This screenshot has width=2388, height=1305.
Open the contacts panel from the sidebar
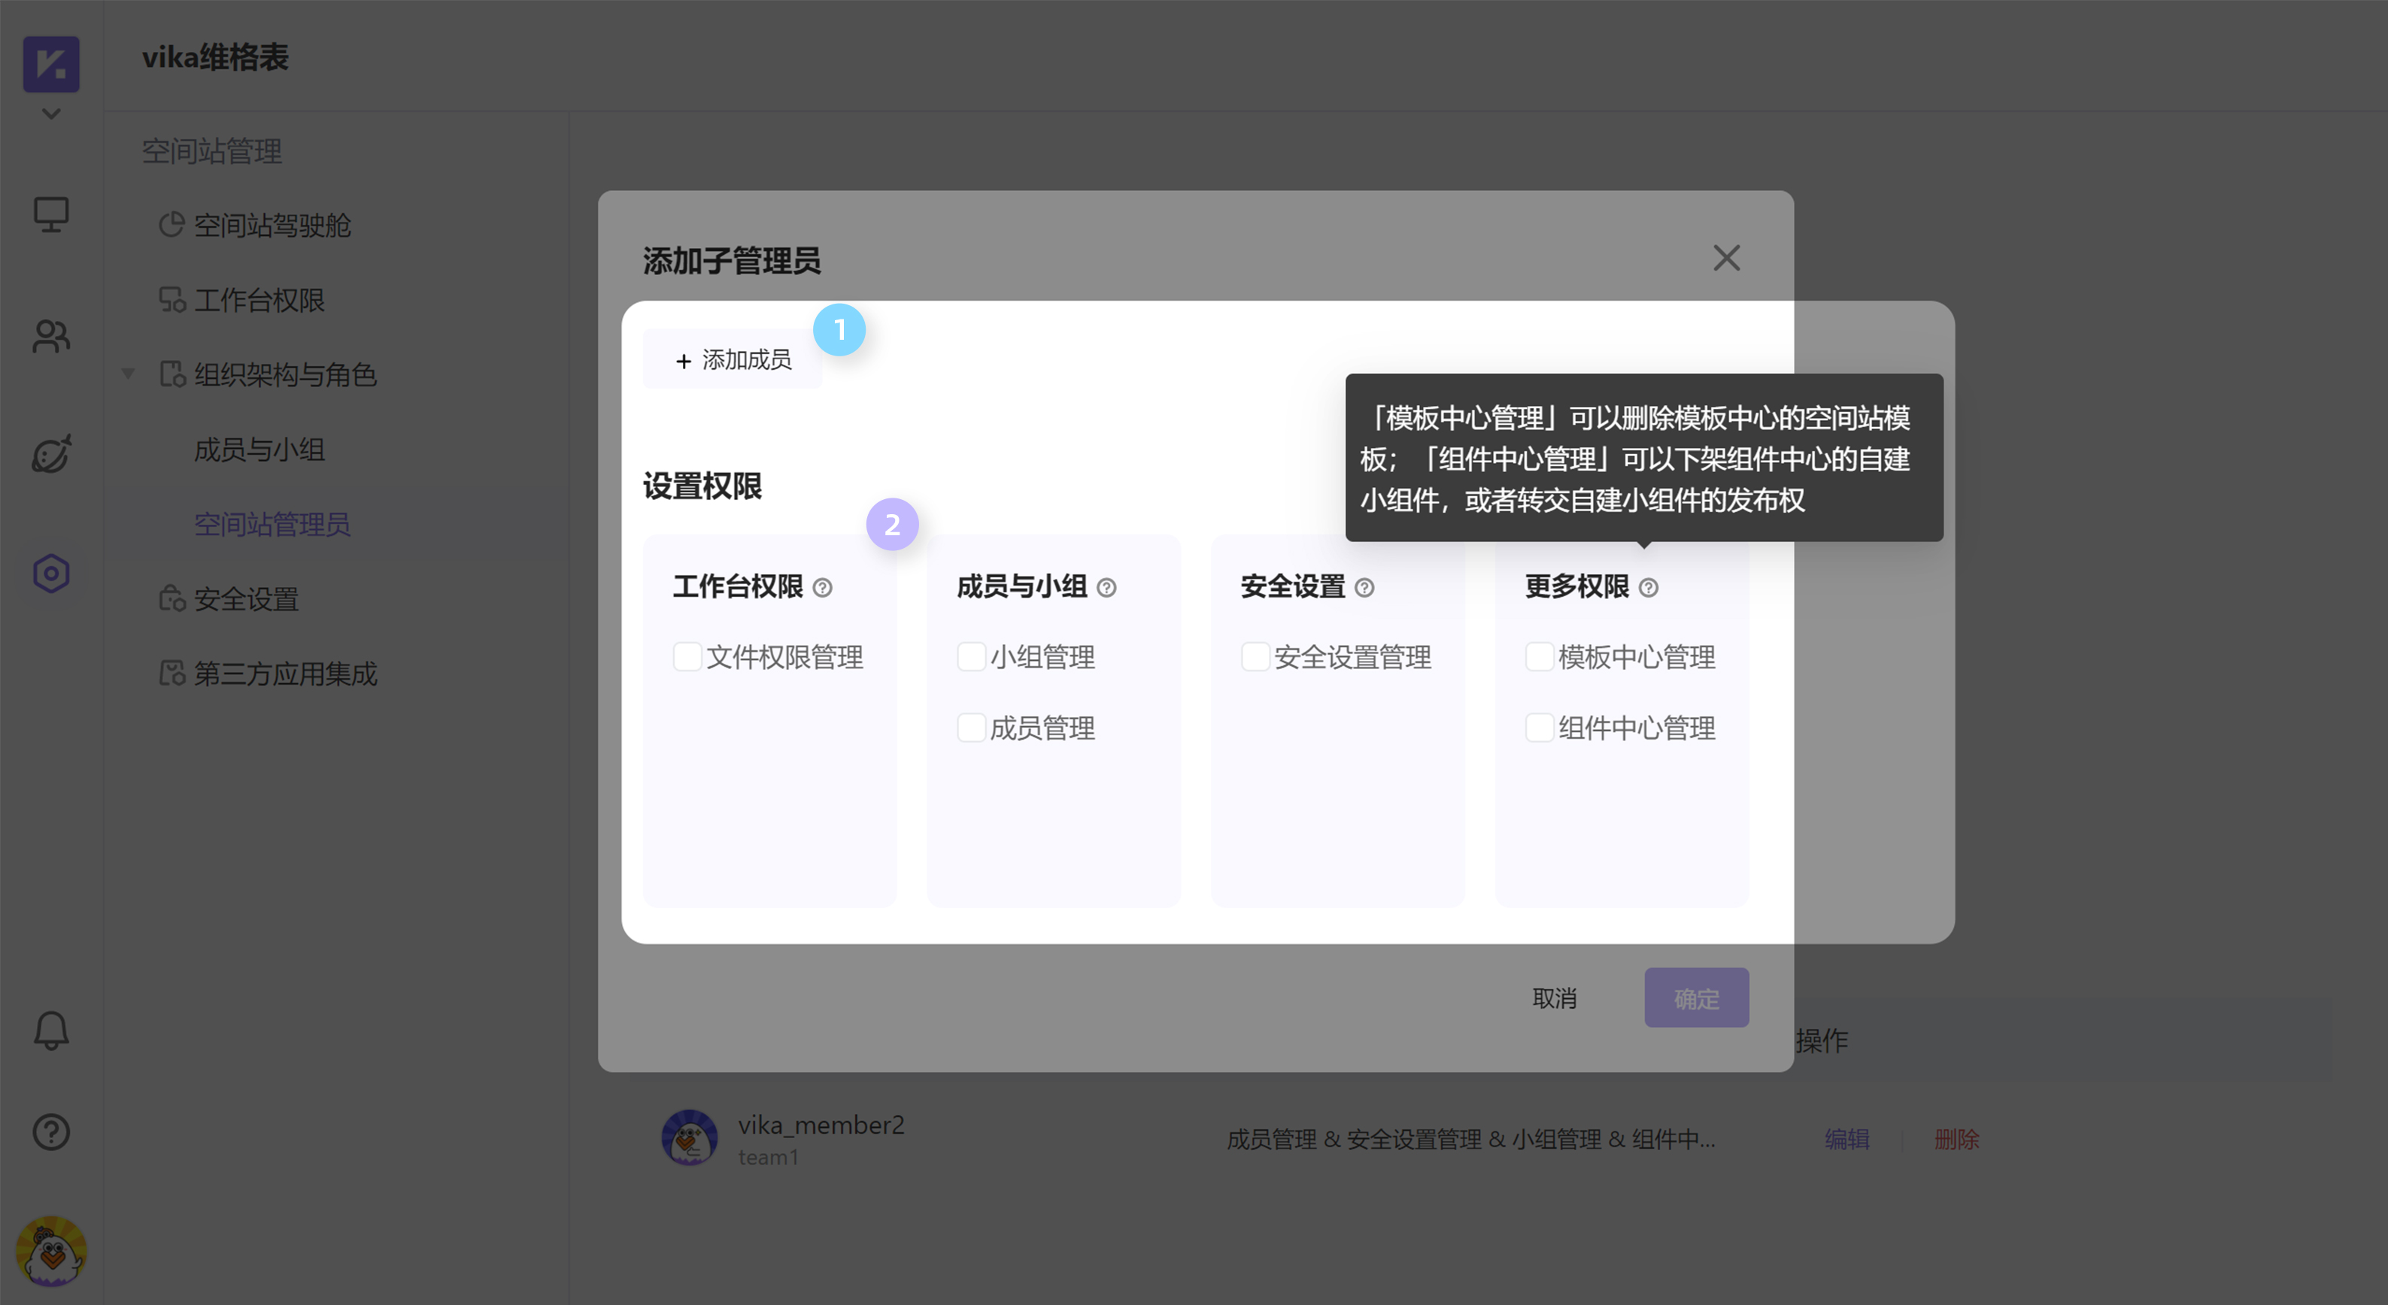click(51, 337)
